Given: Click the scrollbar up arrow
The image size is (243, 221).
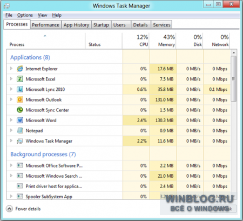Looking at the screenshot, I should coord(234,52).
